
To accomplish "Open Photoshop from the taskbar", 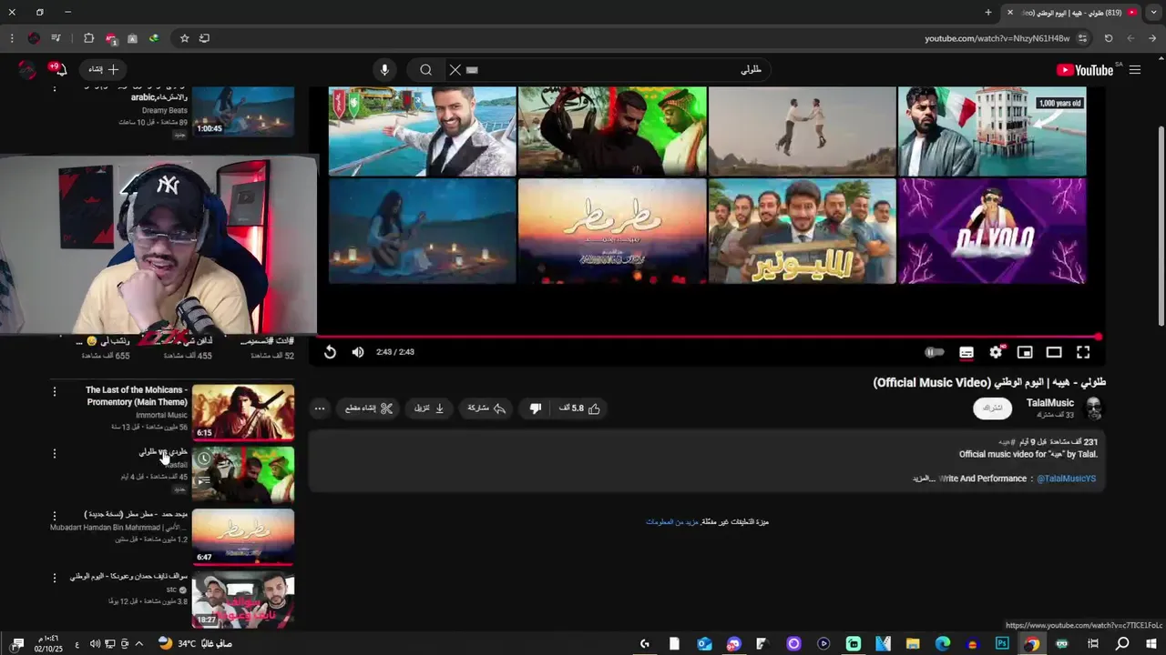I will (1002, 644).
